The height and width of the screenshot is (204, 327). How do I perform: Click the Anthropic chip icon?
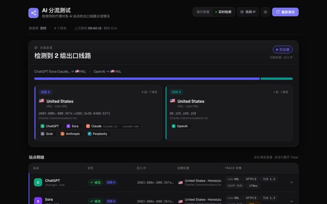click(x=63, y=134)
